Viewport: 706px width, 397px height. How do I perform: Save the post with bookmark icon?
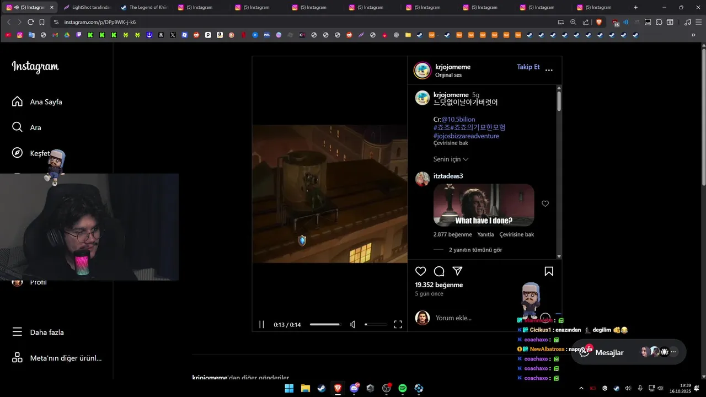[549, 271]
